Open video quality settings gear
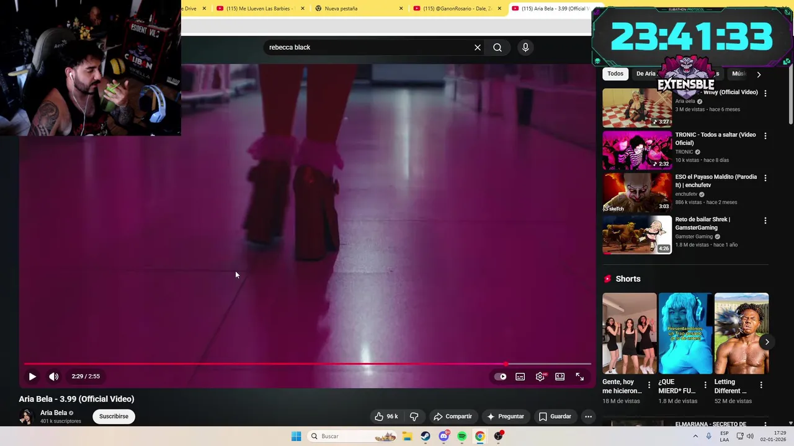 540,377
